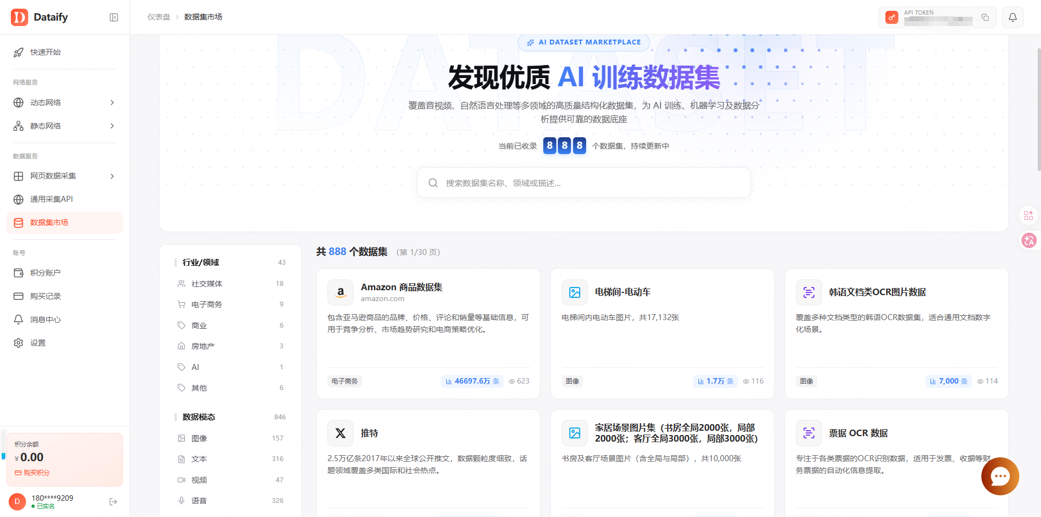Click the 电子商务 tag on Amazon card
This screenshot has height=517, width=1041.
[x=345, y=381]
